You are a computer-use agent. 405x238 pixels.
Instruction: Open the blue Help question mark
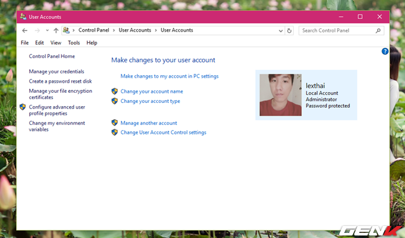click(385, 51)
